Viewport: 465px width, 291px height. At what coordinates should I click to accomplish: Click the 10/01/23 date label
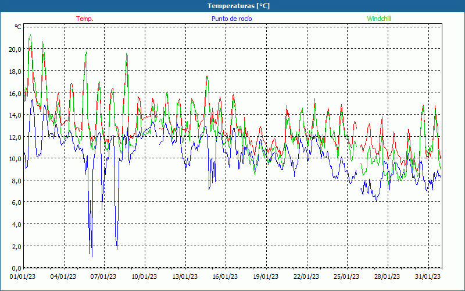(x=144, y=277)
